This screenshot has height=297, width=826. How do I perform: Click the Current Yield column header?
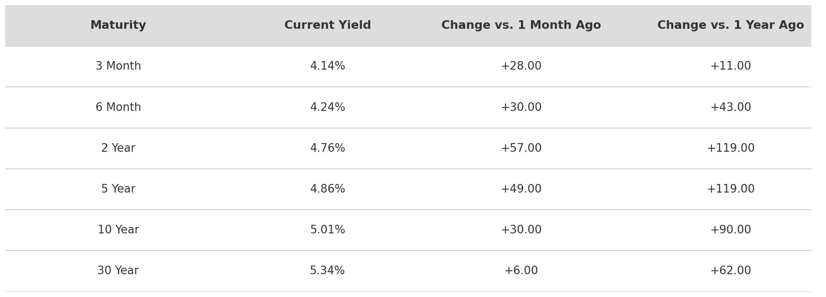point(327,26)
